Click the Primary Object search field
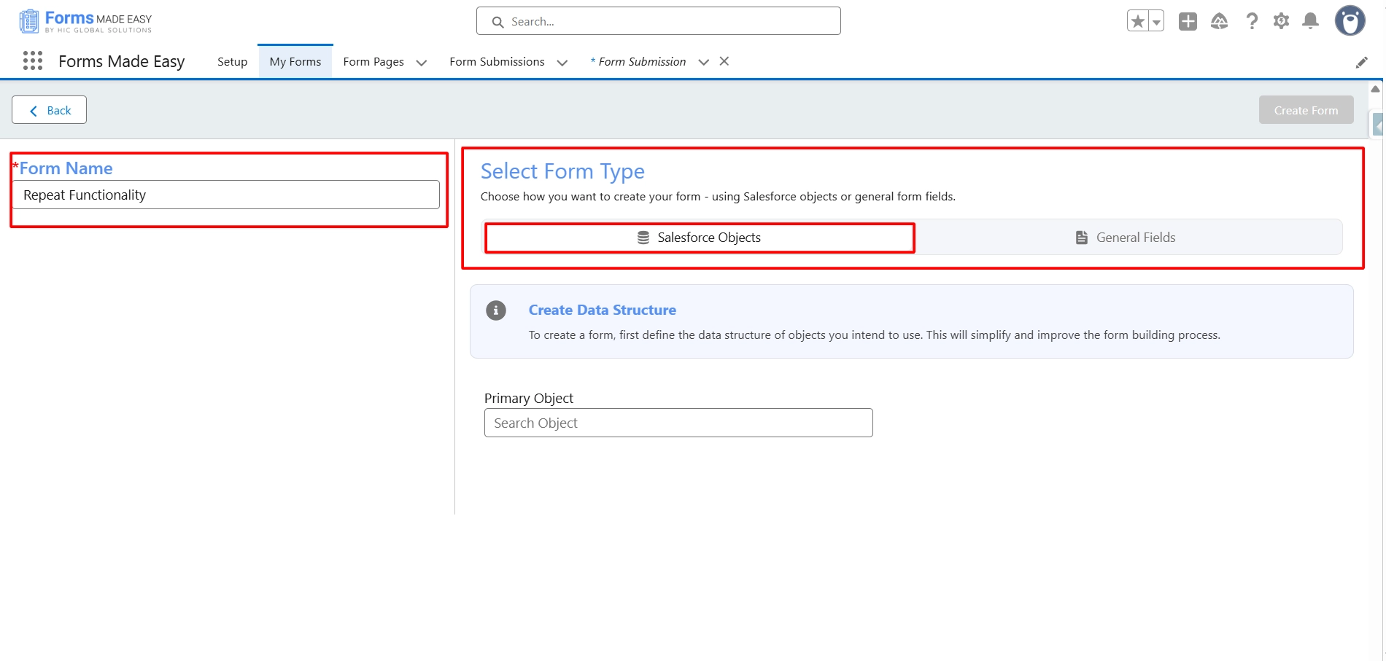 [x=678, y=423]
